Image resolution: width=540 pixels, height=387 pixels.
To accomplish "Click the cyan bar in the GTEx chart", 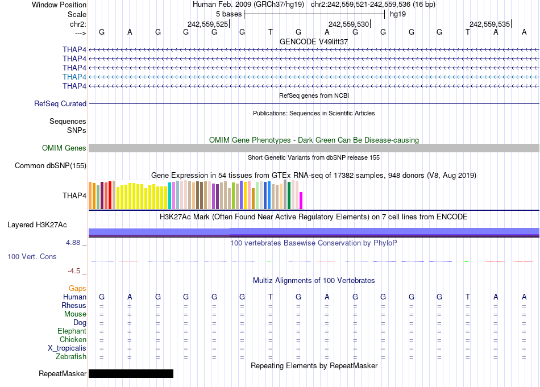I will click(x=170, y=195).
